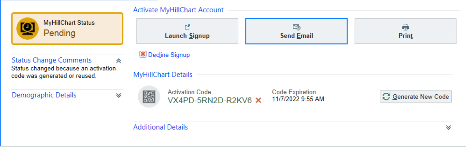Click the printer icon on Print button
The width and height of the screenshot is (466, 147).
coord(406,27)
